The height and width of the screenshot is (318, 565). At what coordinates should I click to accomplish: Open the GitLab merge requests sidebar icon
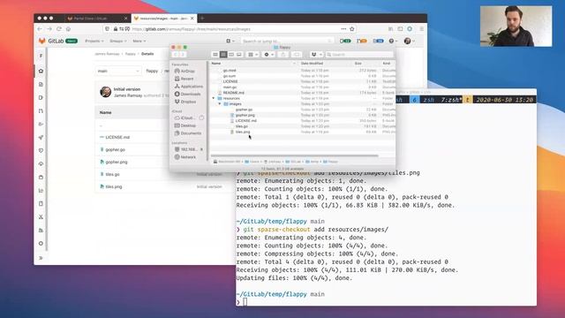[x=41, y=111]
